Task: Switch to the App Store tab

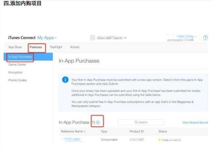Action: coord(15,47)
